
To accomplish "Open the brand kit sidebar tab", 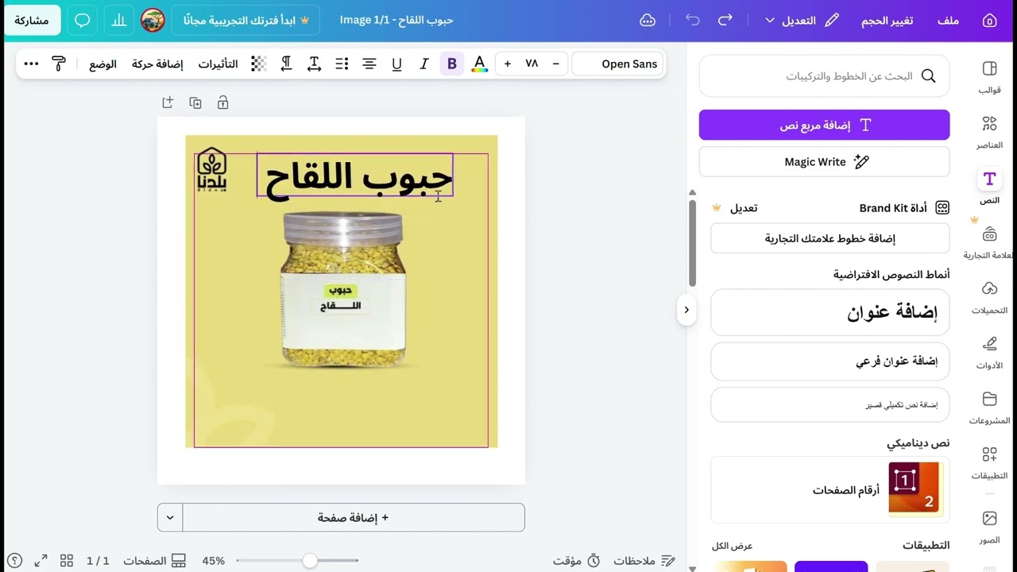I will coord(989,242).
